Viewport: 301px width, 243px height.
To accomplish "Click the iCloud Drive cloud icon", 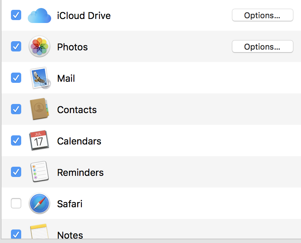I will point(39,16).
